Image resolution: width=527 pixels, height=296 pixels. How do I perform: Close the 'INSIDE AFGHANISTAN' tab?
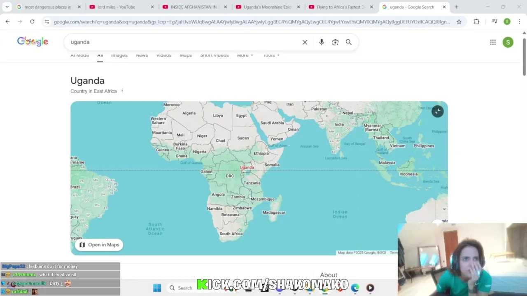pyautogui.click(x=225, y=7)
